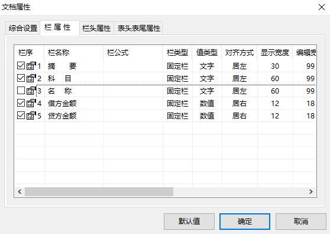The width and height of the screenshot is (330, 234).
Task: Click the horizontal scrollbar right arrow
Action: coord(311,191)
